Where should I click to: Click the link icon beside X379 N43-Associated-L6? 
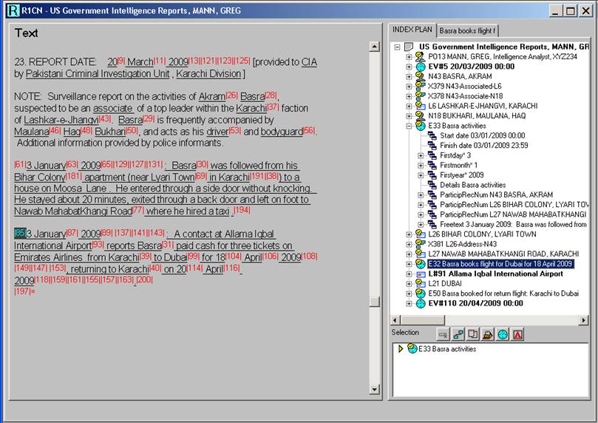click(x=421, y=87)
